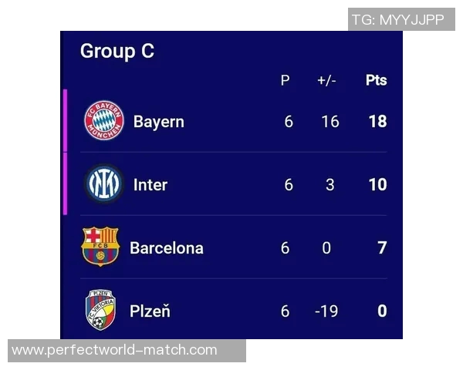The height and width of the screenshot is (370, 463).
Task: Click the Viktoria Plzeň club badge
Action: click(100, 310)
